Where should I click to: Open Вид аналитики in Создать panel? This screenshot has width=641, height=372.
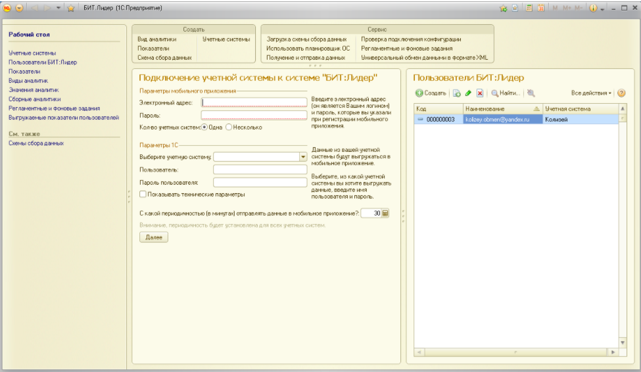click(x=157, y=39)
